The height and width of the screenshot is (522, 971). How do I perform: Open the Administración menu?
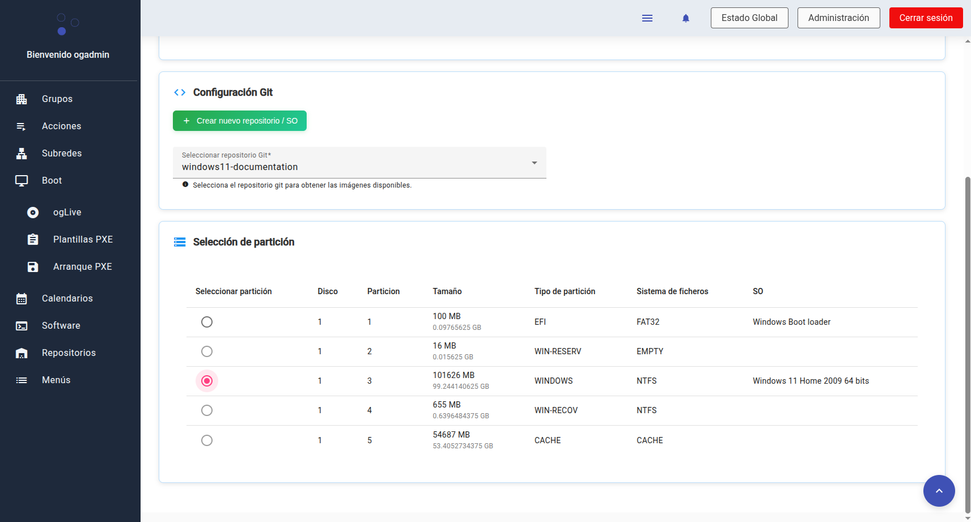[838, 18]
